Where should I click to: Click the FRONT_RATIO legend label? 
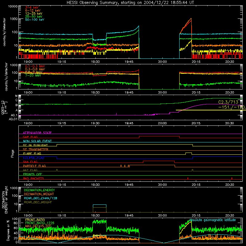(x=35, y=220)
